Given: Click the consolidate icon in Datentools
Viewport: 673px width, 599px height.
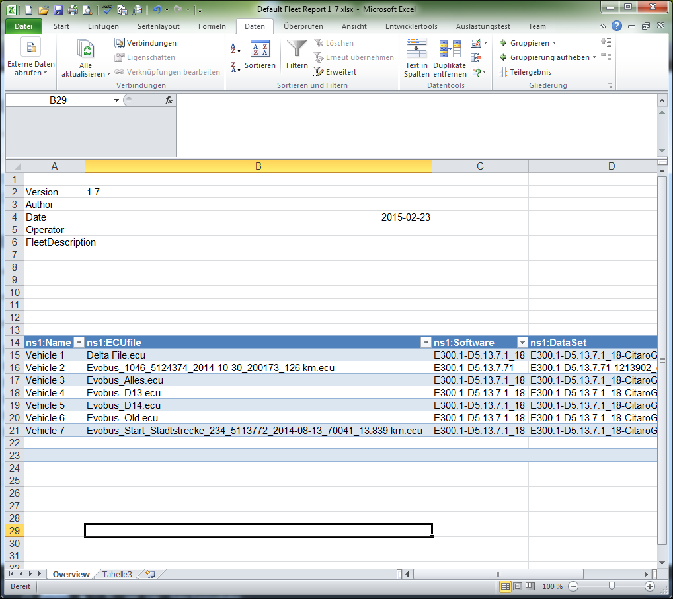Looking at the screenshot, I should pyautogui.click(x=476, y=57).
